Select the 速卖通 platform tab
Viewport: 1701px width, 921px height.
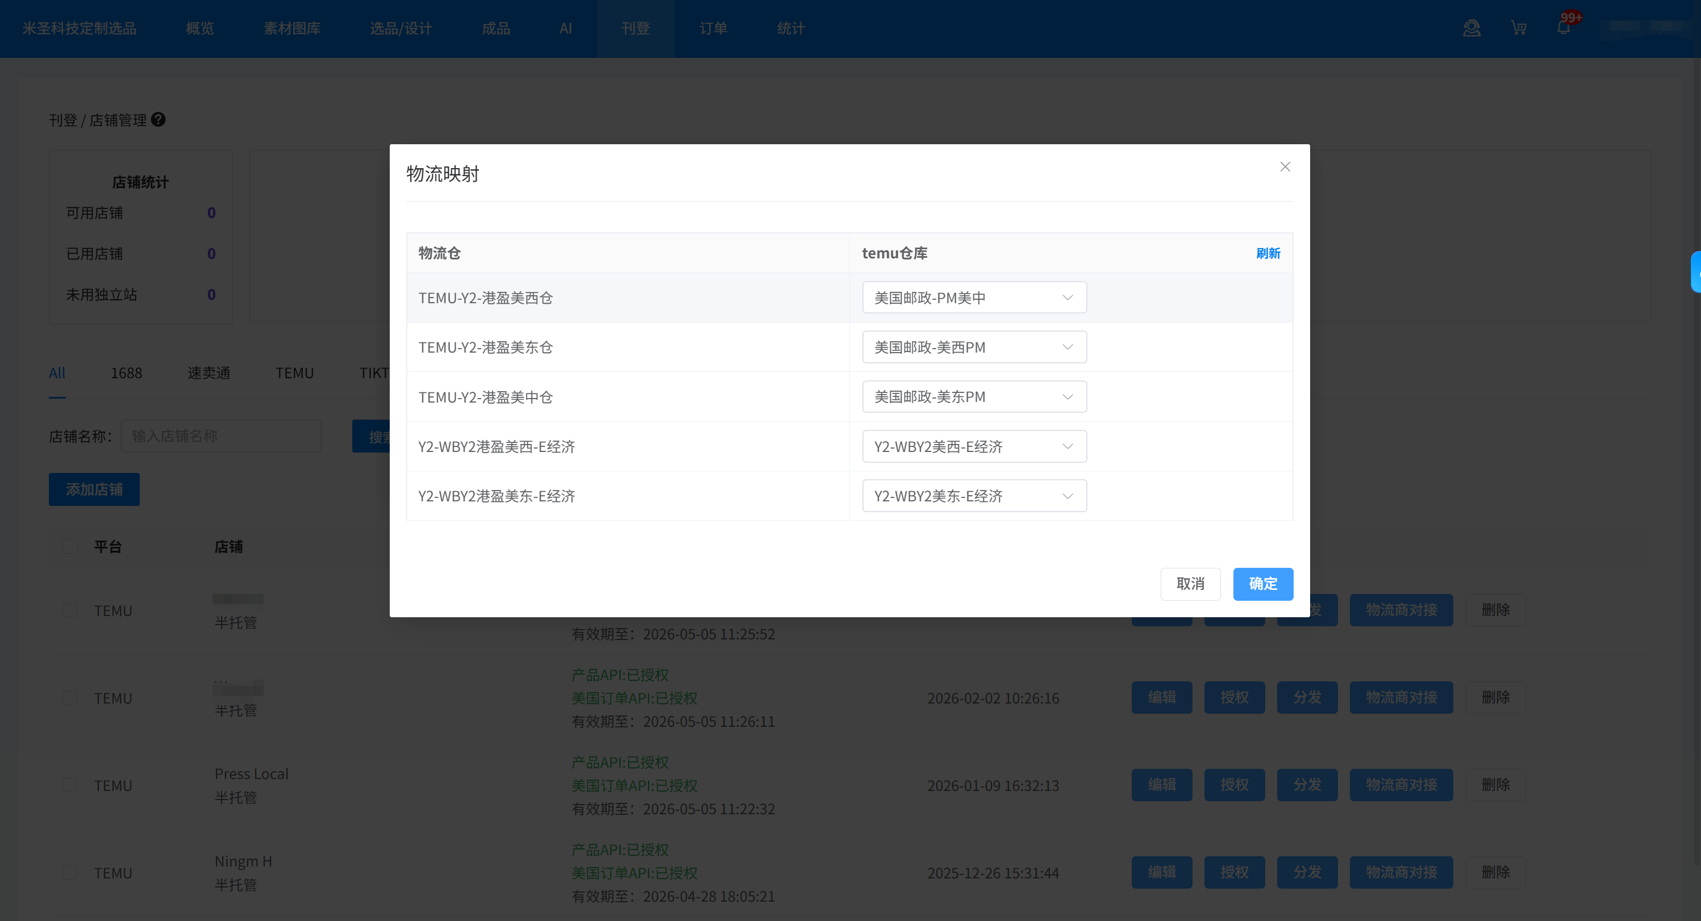pos(209,372)
